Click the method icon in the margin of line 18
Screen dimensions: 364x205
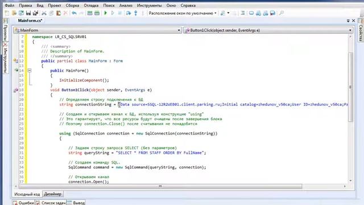pos(16,90)
